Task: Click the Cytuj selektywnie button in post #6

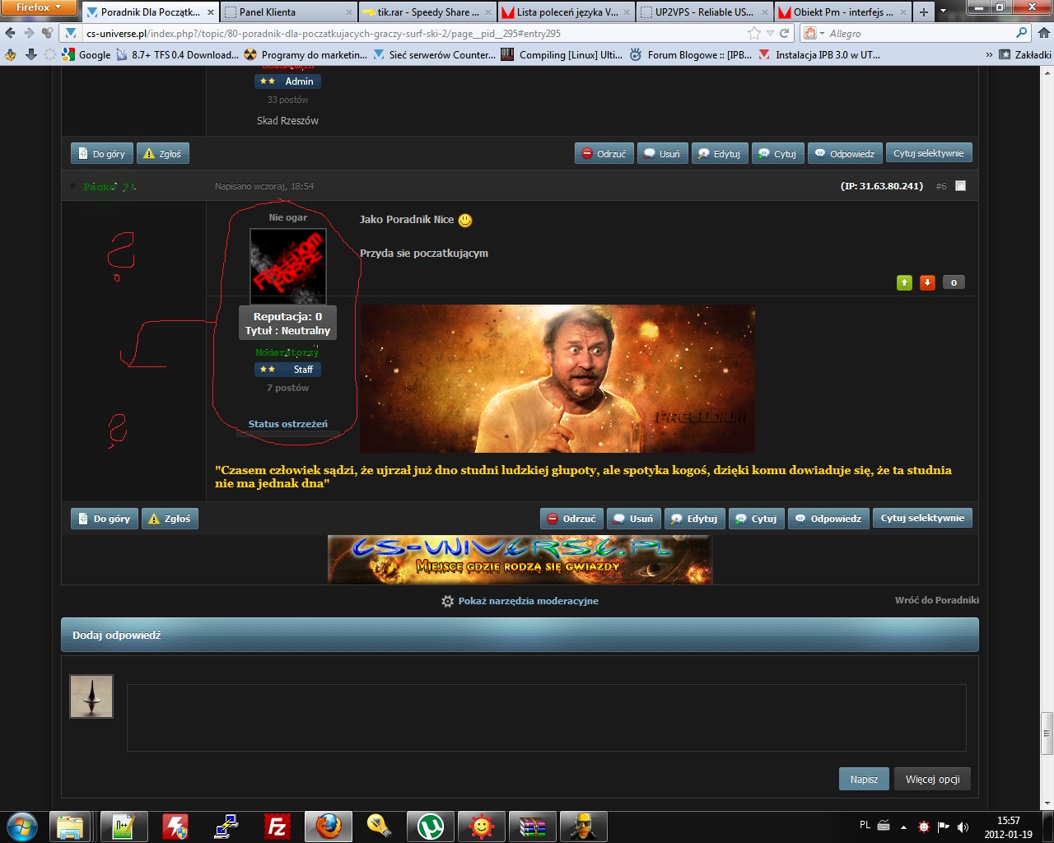Action: (921, 518)
